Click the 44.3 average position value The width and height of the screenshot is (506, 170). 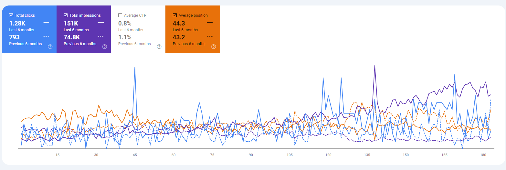point(179,23)
